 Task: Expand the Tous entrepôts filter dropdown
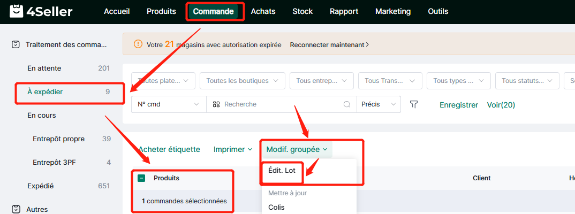321,81
